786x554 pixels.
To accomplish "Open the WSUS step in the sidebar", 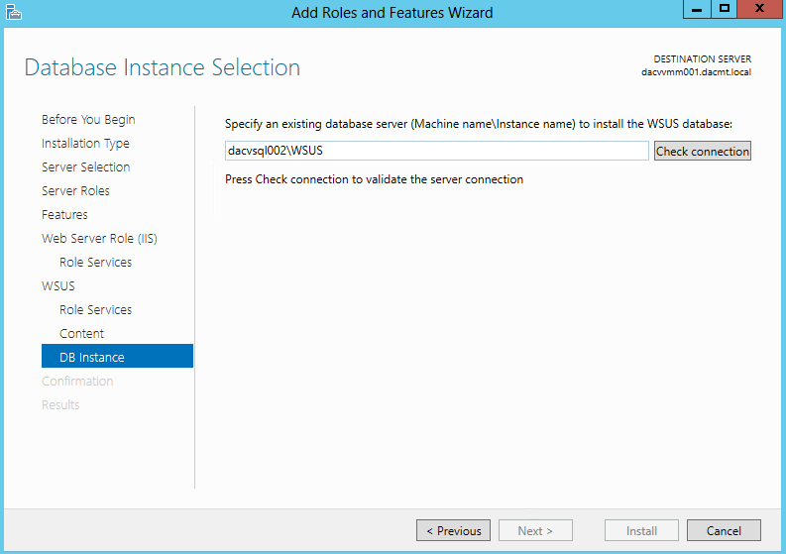I will (x=58, y=286).
